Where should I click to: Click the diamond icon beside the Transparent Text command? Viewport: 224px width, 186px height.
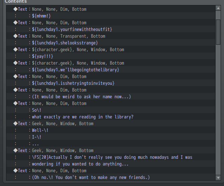click(x=15, y=36)
